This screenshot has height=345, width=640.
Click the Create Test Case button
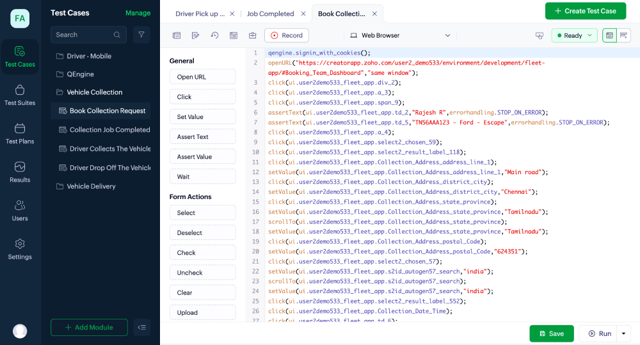(585, 11)
